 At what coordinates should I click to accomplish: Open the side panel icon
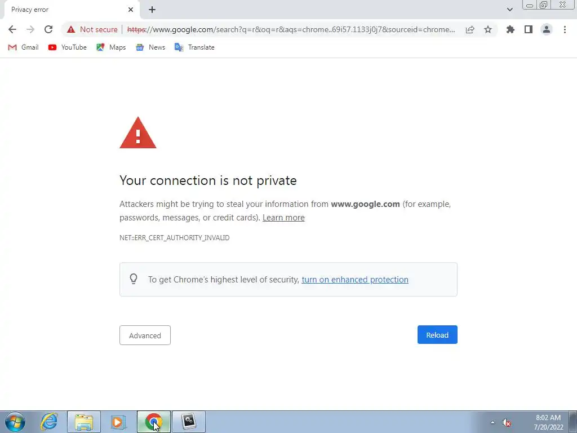click(529, 29)
